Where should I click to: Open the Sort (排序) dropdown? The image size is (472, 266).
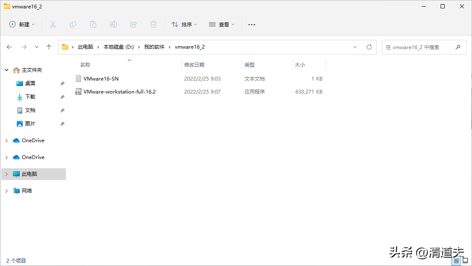[184, 24]
